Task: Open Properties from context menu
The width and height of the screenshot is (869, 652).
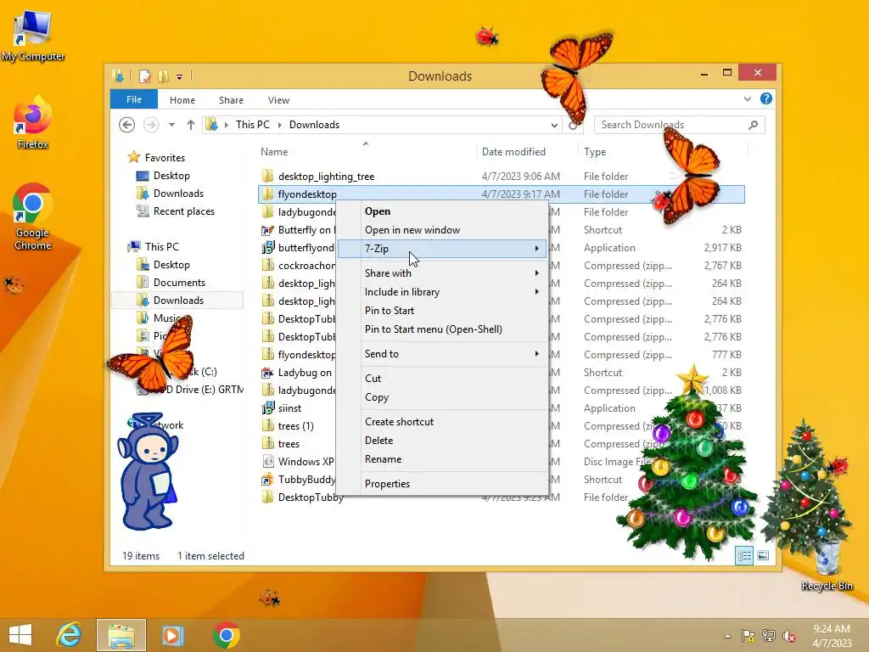Action: tap(442, 483)
